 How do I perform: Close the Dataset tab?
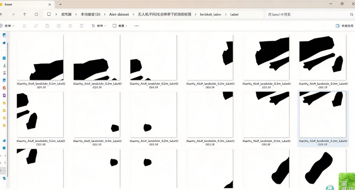[50, 4]
